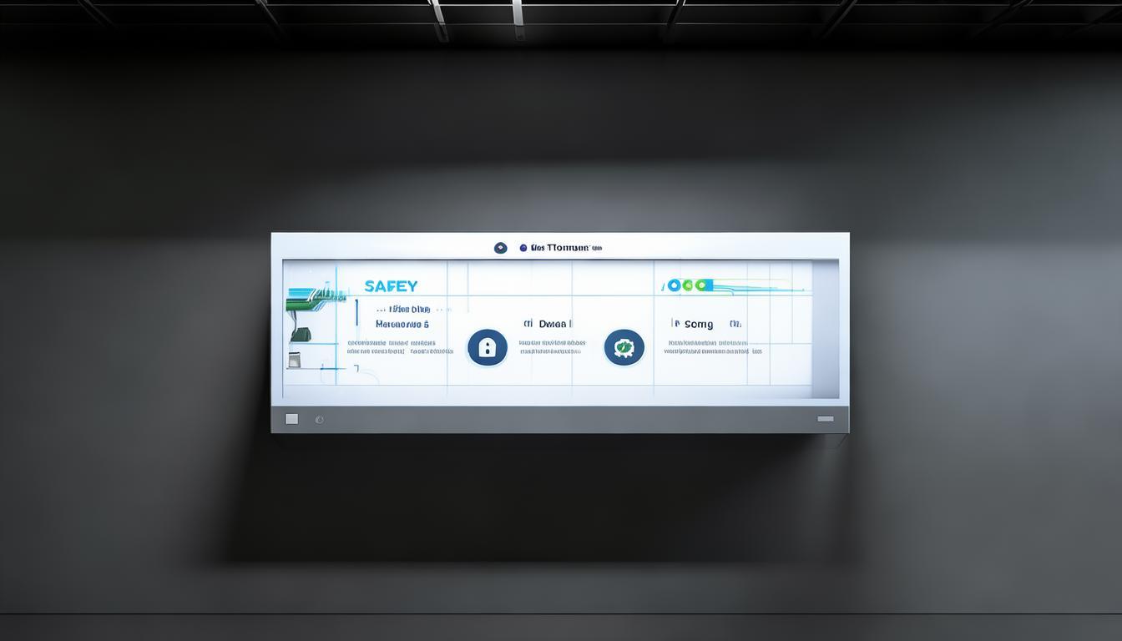The height and width of the screenshot is (641, 1122).
Task: Click the description text under Dmea
Action: point(552,347)
